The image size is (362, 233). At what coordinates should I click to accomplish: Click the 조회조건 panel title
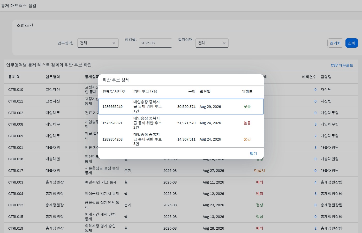click(25, 25)
